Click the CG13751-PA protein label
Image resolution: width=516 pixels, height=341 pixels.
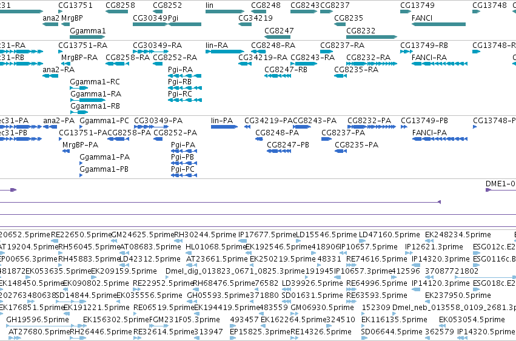pyautogui.click(x=83, y=133)
